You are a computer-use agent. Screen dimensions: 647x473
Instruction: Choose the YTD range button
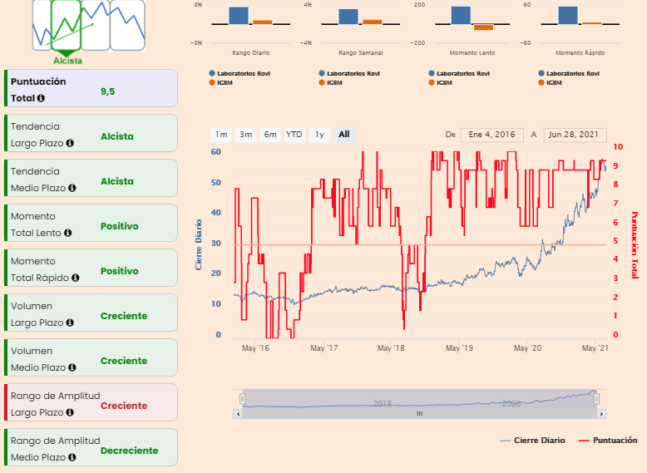[x=294, y=135]
